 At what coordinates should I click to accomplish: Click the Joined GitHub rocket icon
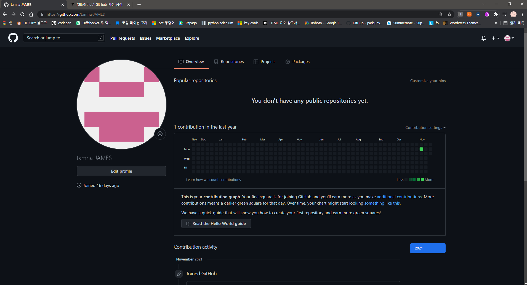179,274
